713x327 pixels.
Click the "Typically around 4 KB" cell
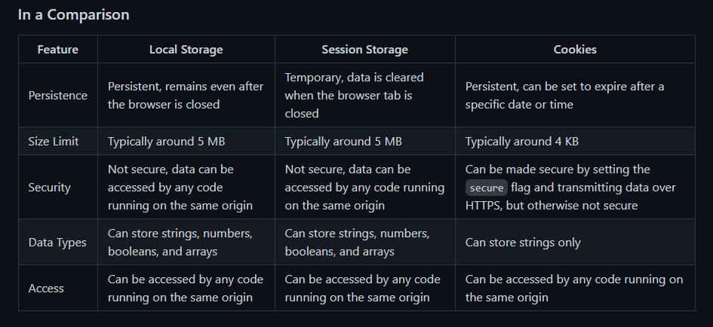(521, 142)
